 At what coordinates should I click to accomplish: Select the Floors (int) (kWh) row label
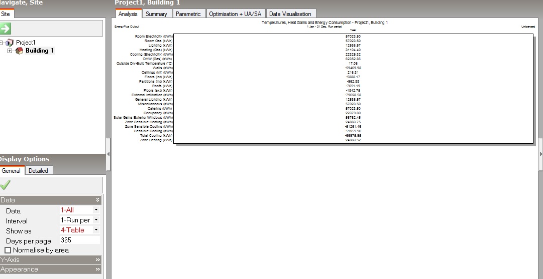(159, 77)
